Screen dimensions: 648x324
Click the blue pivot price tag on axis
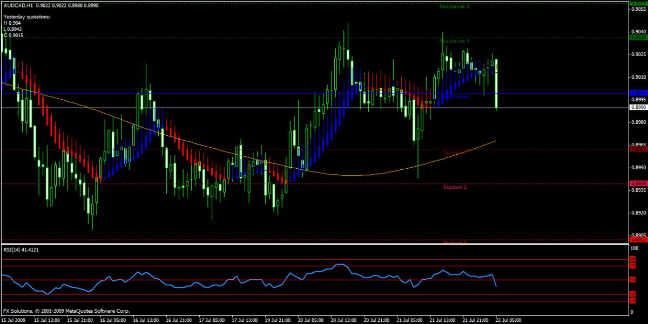point(637,93)
